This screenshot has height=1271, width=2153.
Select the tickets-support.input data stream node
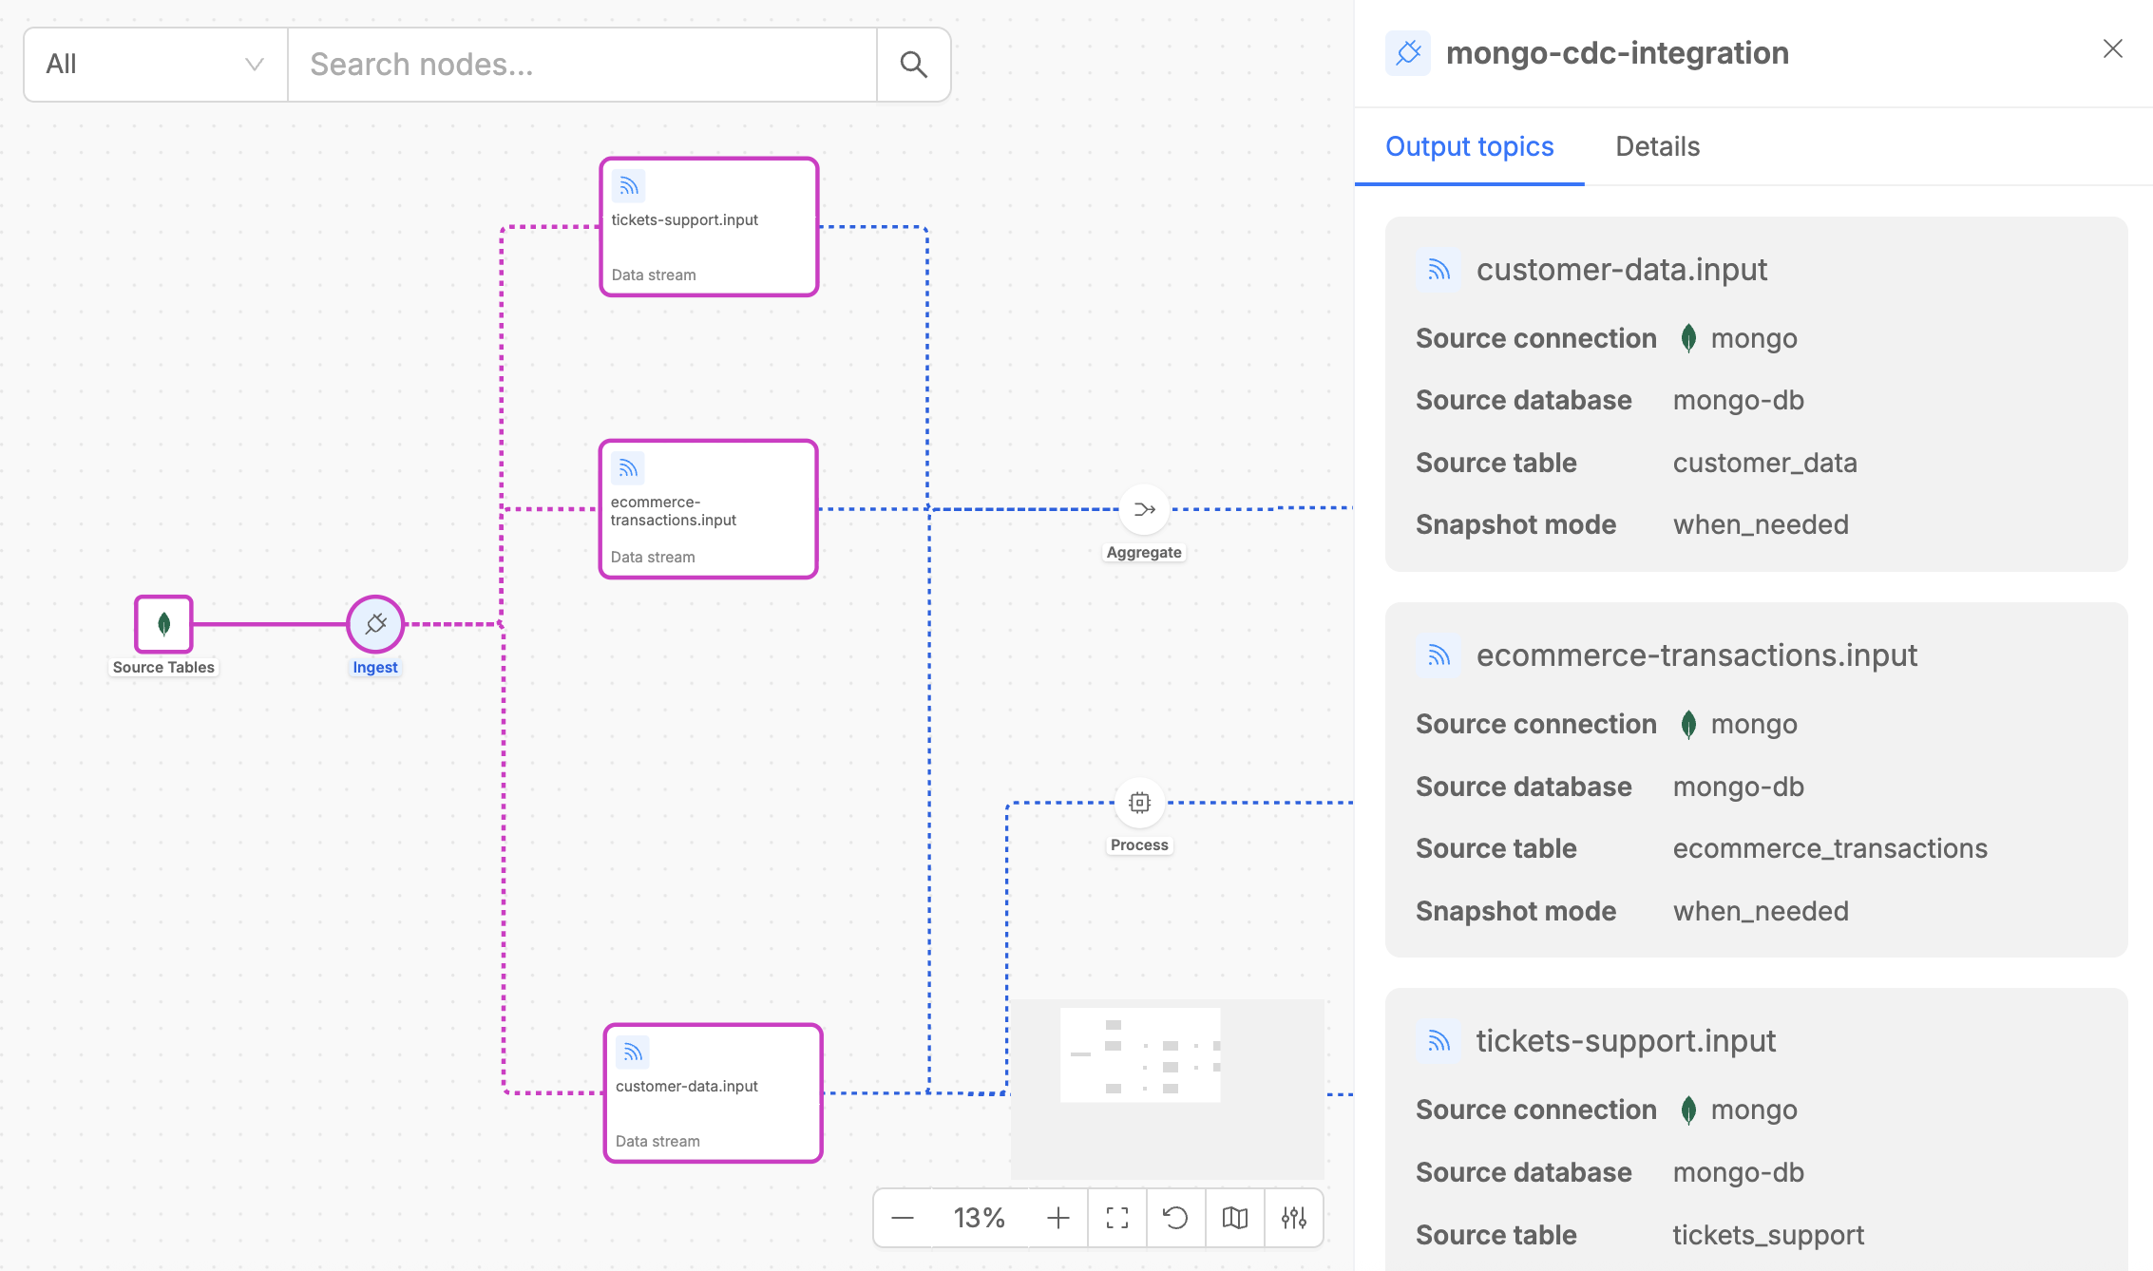click(709, 227)
